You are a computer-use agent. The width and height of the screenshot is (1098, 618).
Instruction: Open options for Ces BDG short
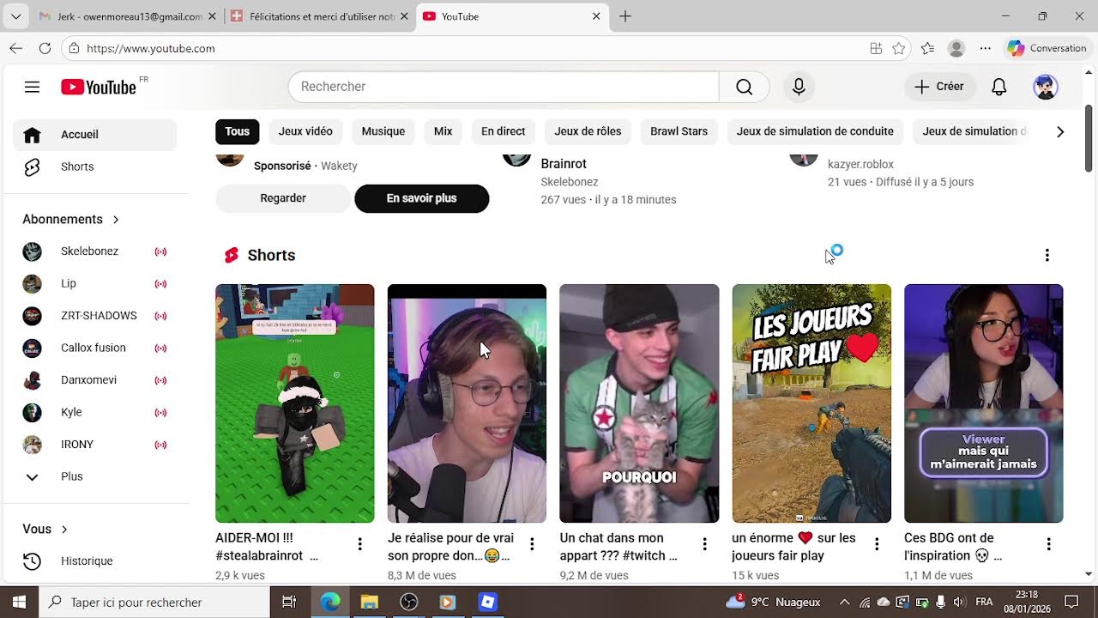[x=1048, y=544]
